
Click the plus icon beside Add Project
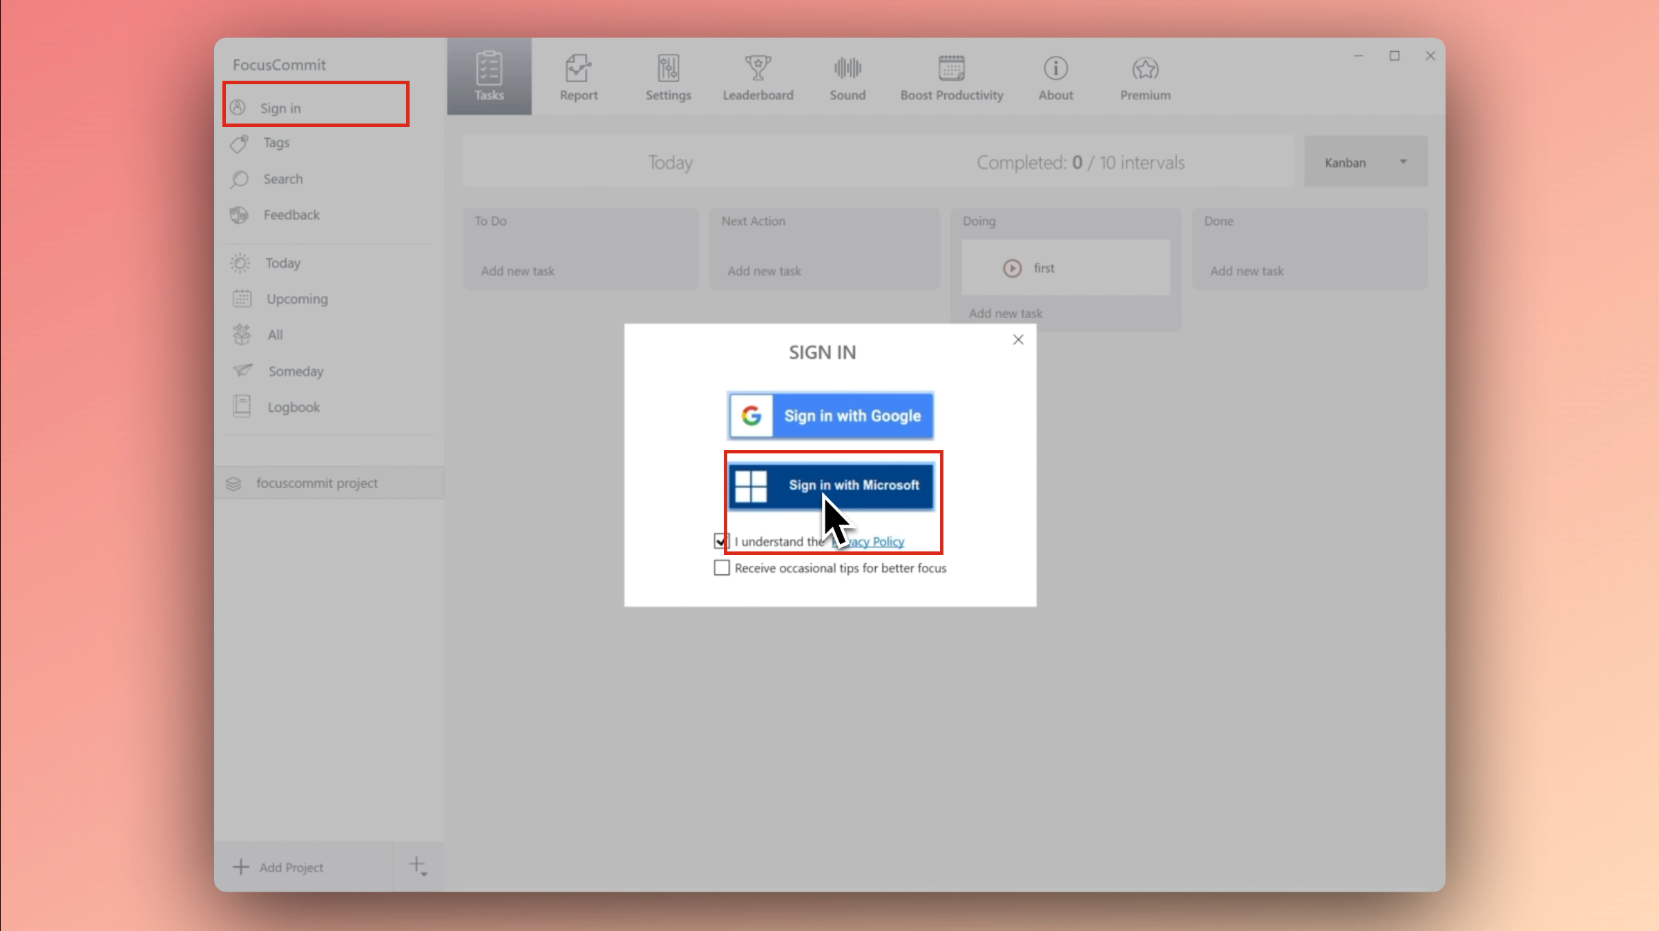point(240,867)
